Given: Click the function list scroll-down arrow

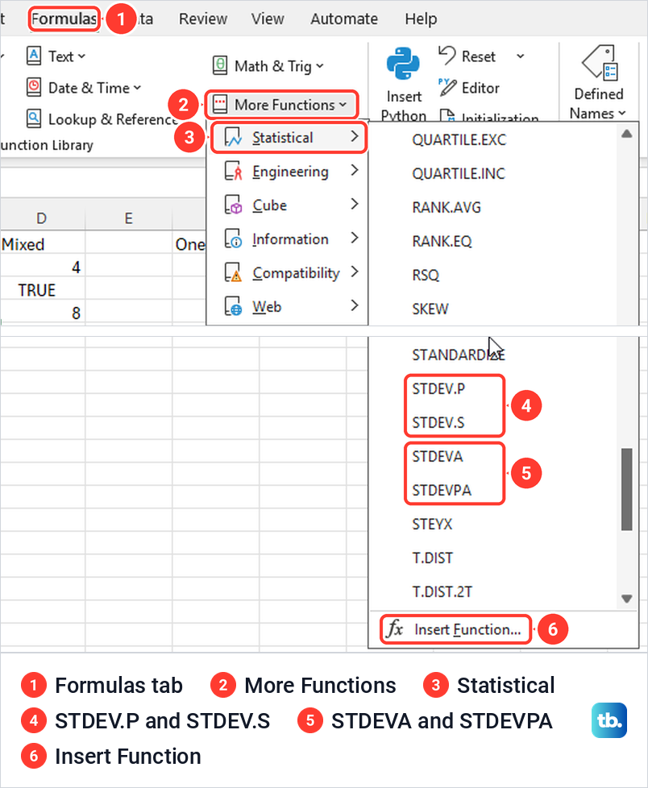Looking at the screenshot, I should [626, 599].
